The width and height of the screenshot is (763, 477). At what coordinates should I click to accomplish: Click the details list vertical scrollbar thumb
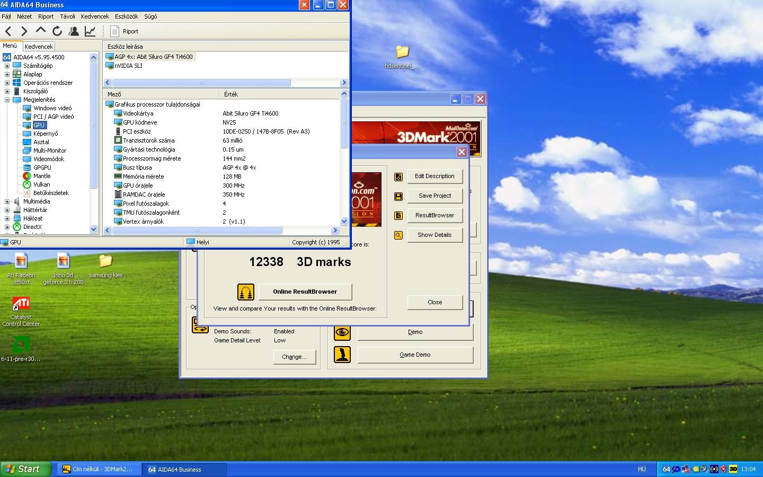(344, 123)
